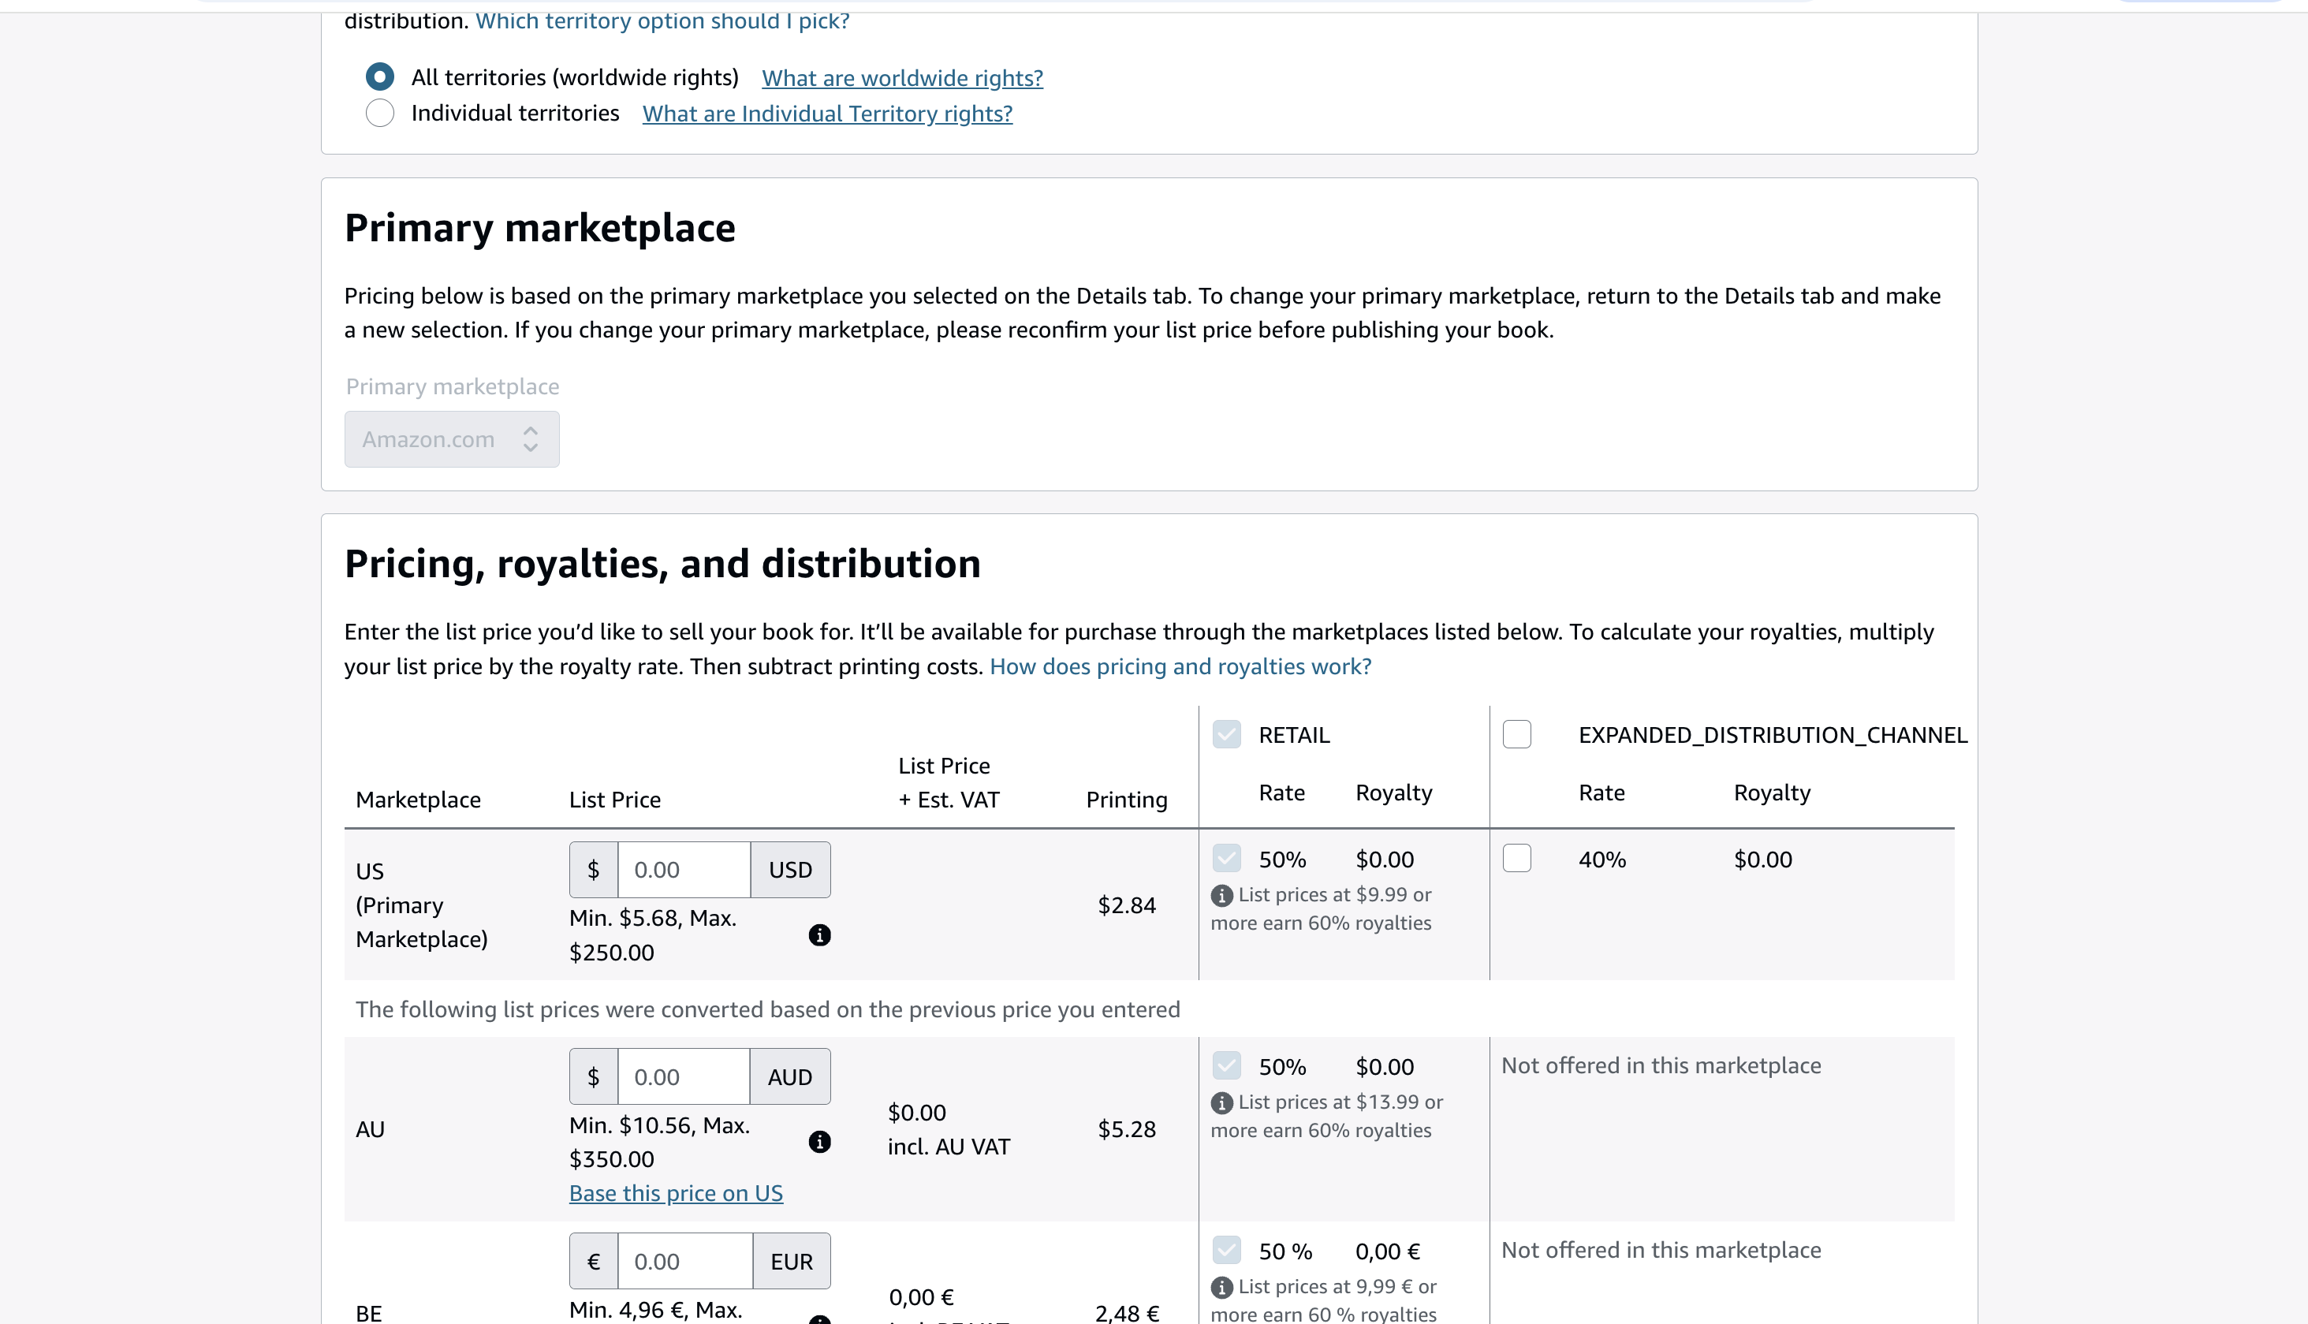Click the 'Printing' column header

[x=1126, y=800]
